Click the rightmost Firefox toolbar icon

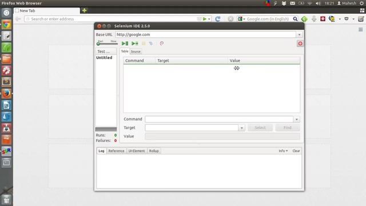coord(361,19)
